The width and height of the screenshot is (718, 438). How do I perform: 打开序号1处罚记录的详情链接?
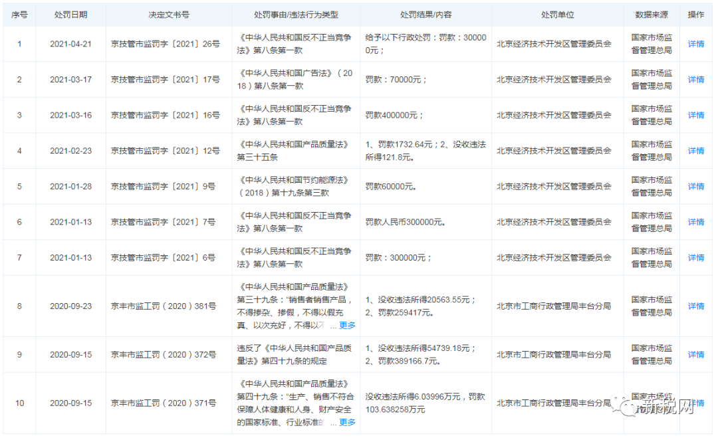click(695, 44)
